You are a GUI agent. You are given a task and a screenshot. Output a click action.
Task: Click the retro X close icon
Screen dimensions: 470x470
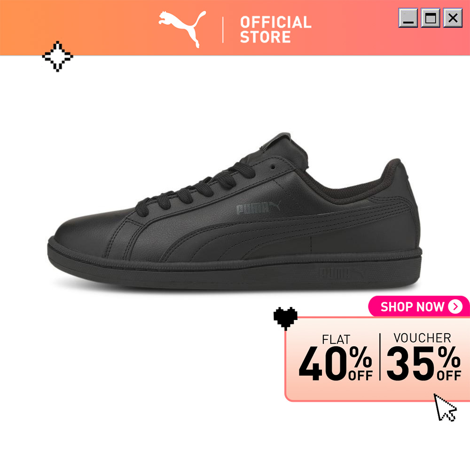pos(453,18)
